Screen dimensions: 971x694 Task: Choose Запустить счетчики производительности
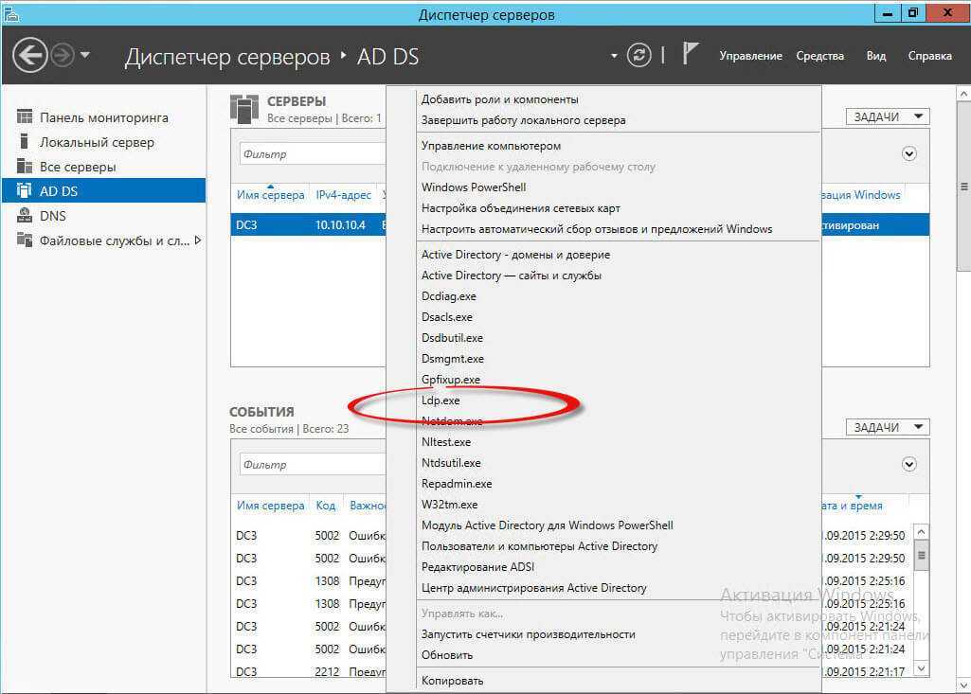point(529,634)
